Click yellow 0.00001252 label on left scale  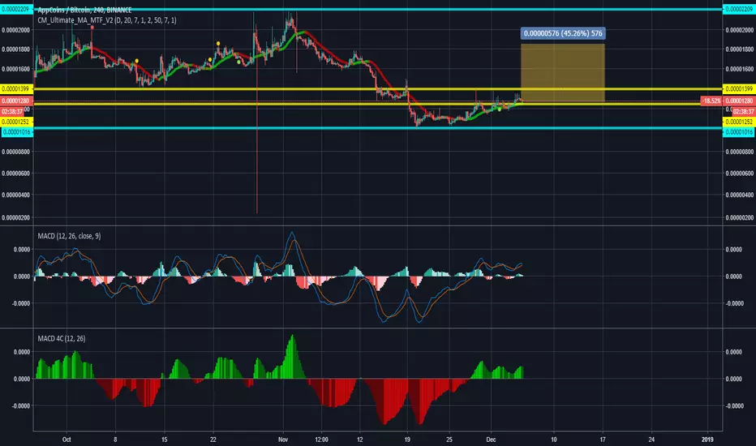click(x=16, y=122)
